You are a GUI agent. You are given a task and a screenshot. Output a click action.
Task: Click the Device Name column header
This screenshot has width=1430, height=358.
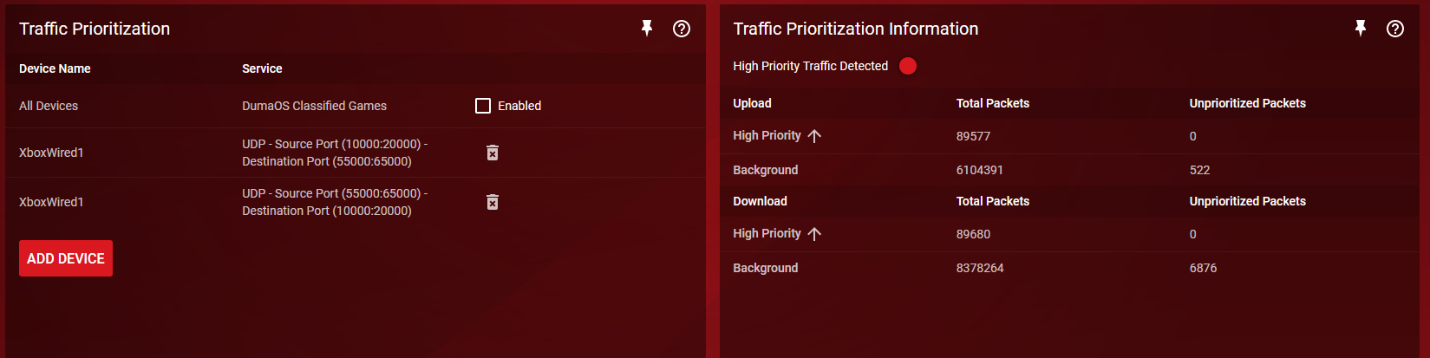coord(55,68)
